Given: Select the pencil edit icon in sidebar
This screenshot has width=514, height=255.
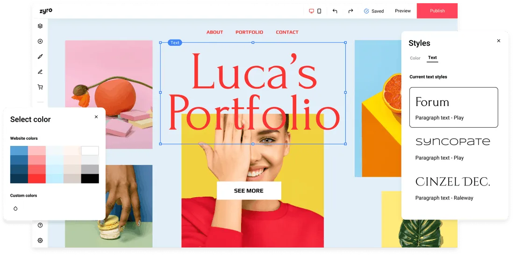Looking at the screenshot, I should pyautogui.click(x=40, y=72).
